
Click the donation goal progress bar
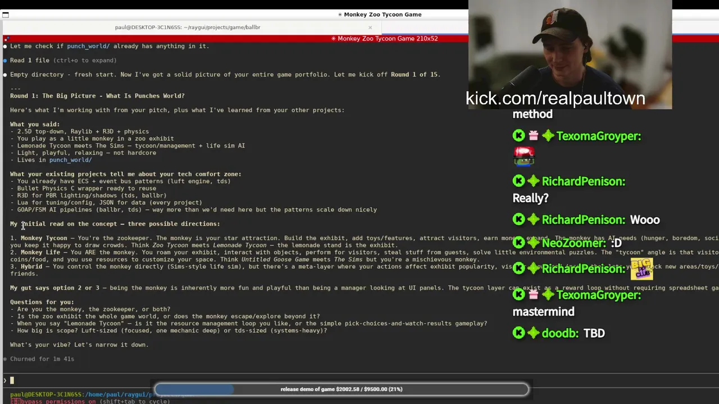[342, 389]
